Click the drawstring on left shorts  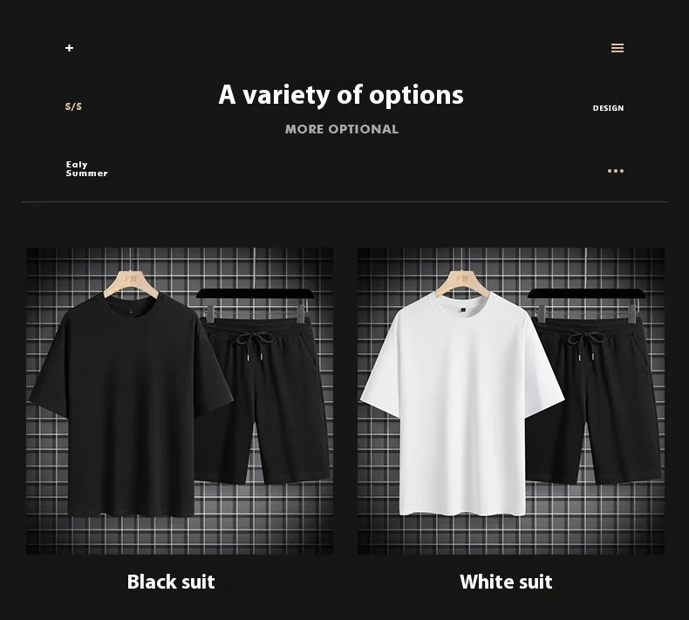254,345
